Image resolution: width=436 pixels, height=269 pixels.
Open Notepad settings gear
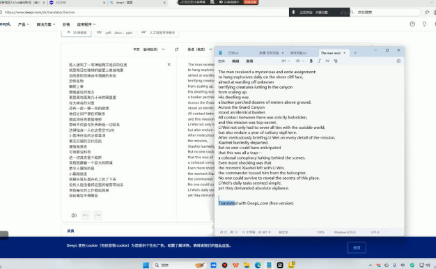[398, 61]
